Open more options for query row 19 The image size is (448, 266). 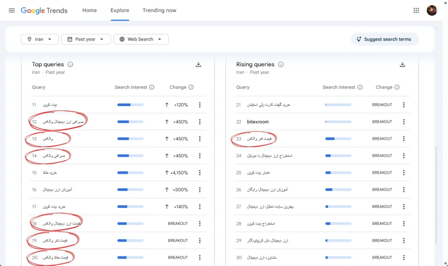point(199,241)
